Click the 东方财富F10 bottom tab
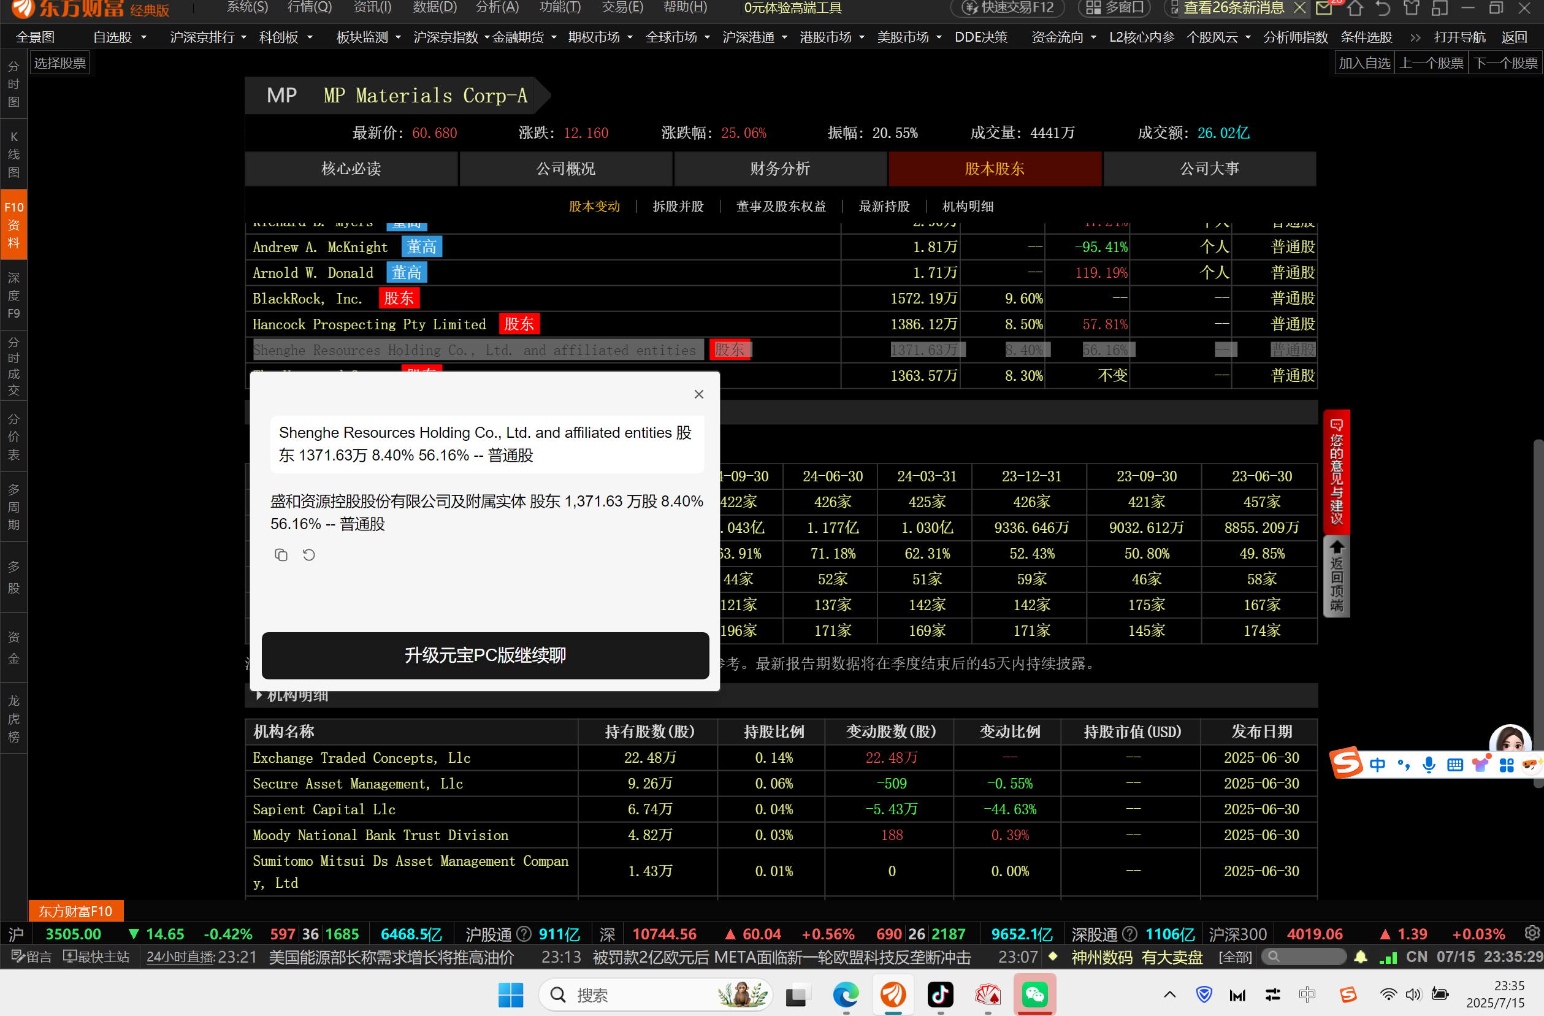Image resolution: width=1544 pixels, height=1016 pixels. (76, 912)
